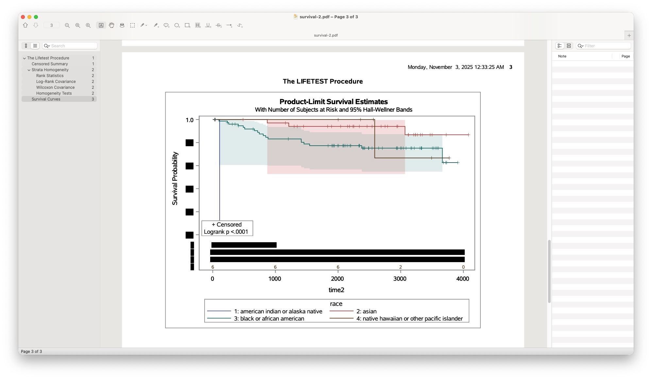652x379 pixels.
Task: Open the survival-2.pdf document tab
Action: (x=326, y=35)
